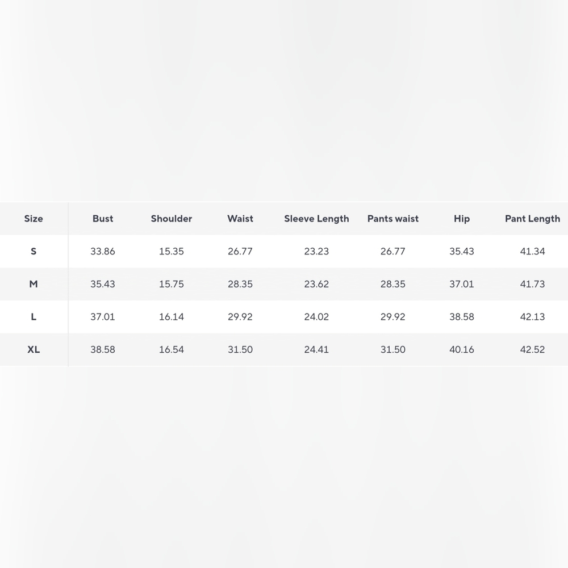Click the Size column header
This screenshot has width=568, height=568.
pyautogui.click(x=34, y=219)
